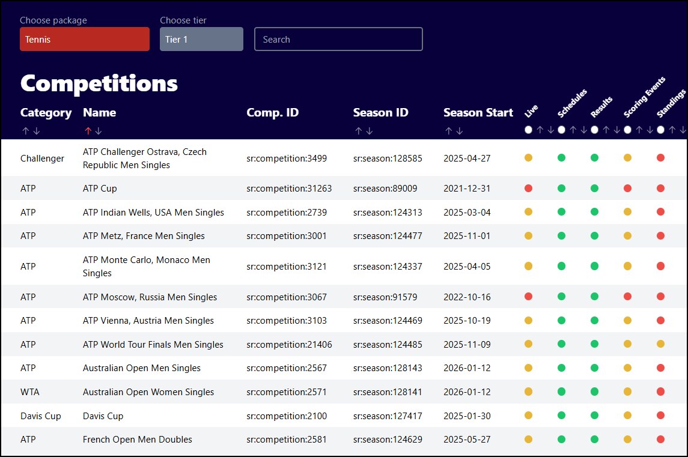This screenshot has height=457, width=688.
Task: Click the Season Start column header
Action: click(x=478, y=113)
